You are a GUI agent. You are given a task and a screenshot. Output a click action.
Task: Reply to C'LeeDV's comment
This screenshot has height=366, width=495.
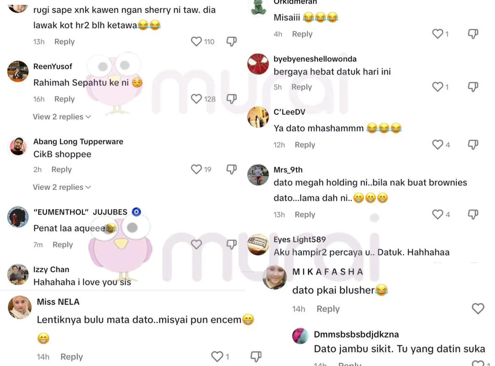point(305,145)
